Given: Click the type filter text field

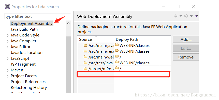Looking at the screenshot, I should (x=38, y=16).
